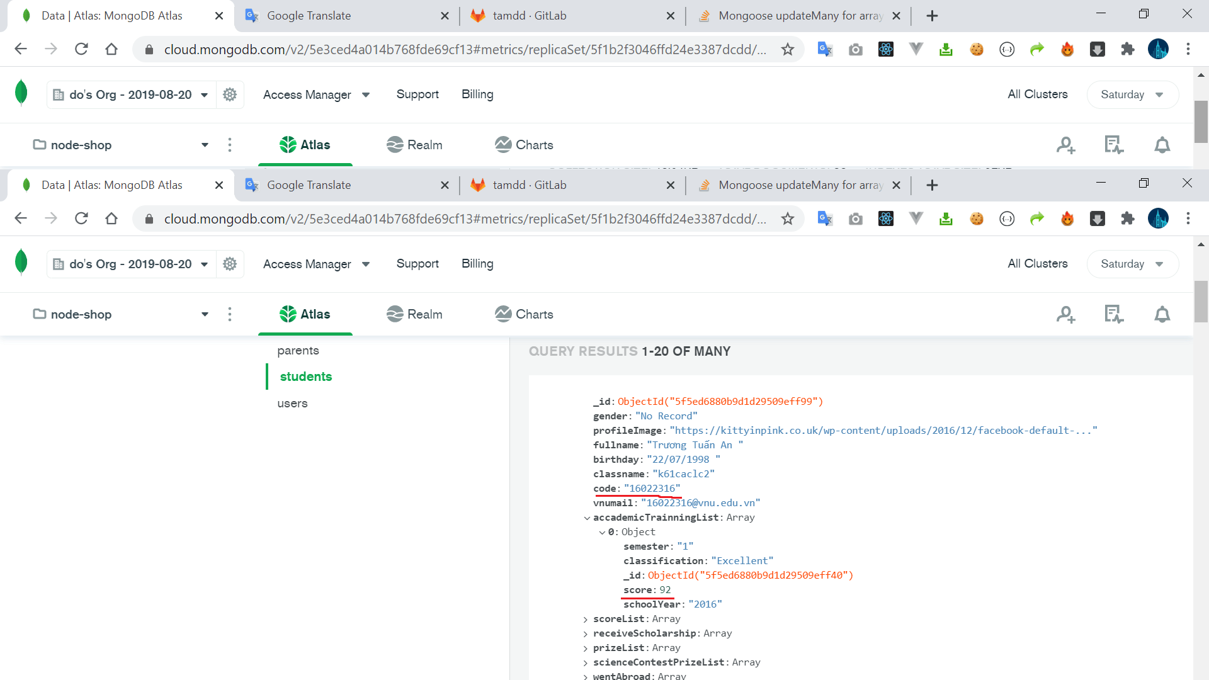This screenshot has height=680, width=1209.
Task: Collapse the 0: Object entry
Action: [x=602, y=532]
